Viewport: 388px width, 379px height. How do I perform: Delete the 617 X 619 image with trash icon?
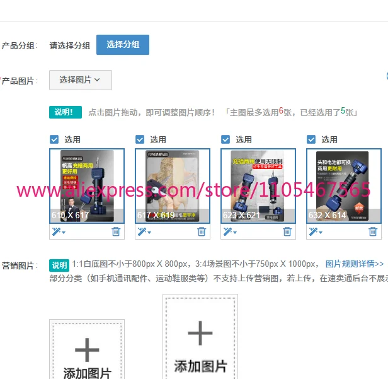click(202, 231)
